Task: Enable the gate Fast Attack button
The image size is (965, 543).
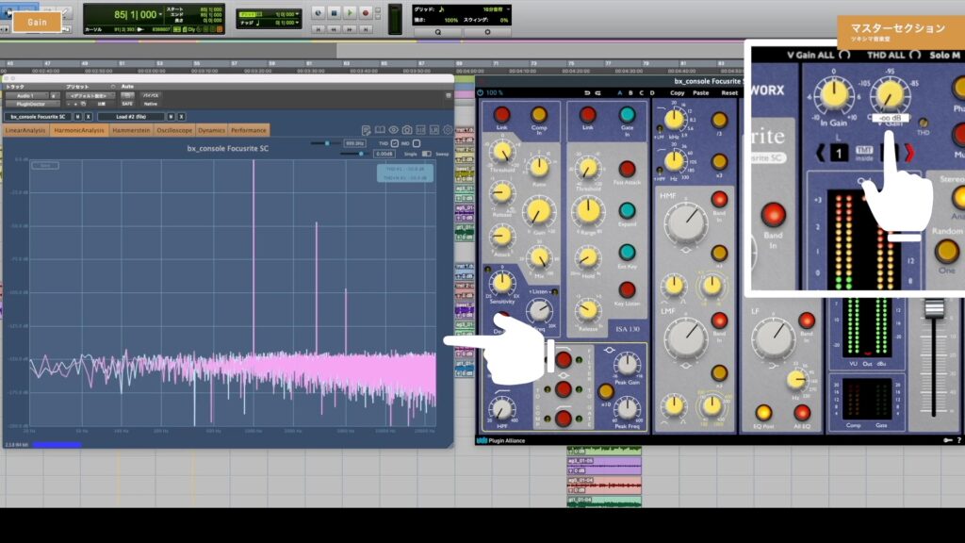Action: (627, 170)
